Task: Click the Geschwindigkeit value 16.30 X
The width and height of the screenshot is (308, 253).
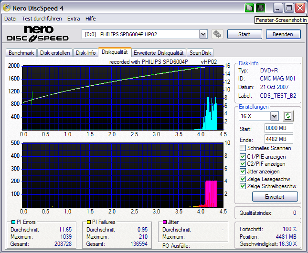Action: [x=288, y=244]
